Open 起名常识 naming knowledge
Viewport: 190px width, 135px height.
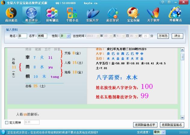113,15
